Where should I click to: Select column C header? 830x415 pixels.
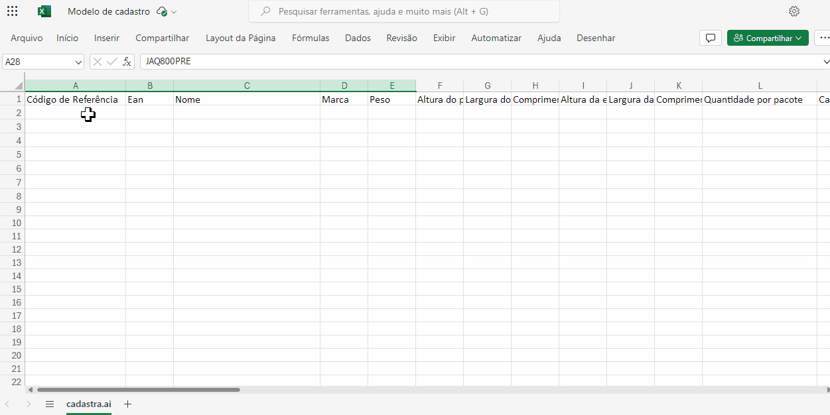[247, 86]
